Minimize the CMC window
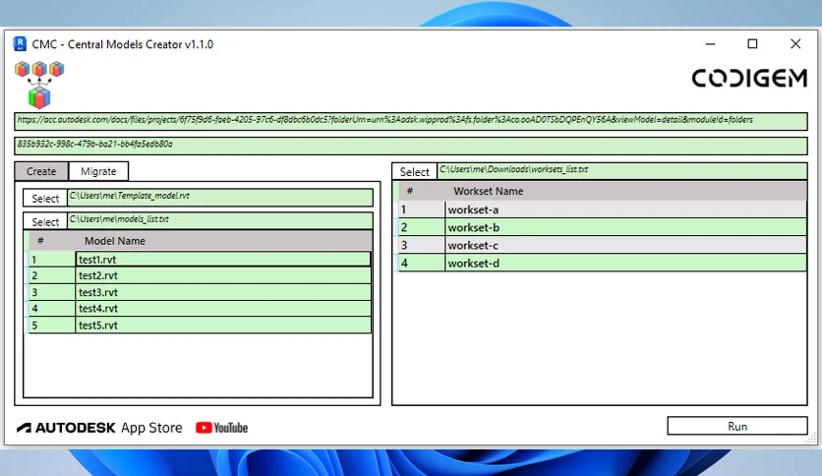Viewport: 822px width, 476px height. pyautogui.click(x=710, y=44)
